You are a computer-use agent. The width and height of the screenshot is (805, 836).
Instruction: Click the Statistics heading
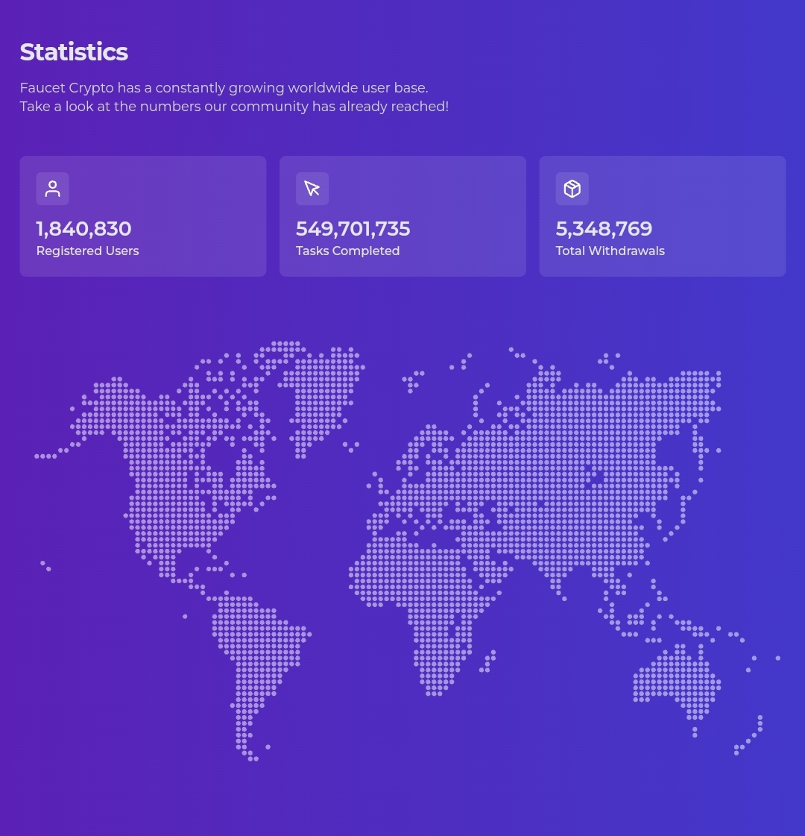click(74, 52)
